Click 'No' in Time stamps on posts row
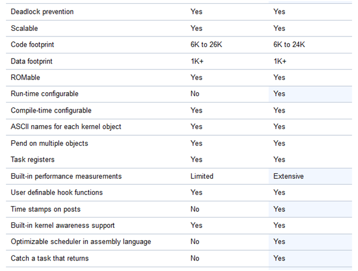Viewport: 358px width, 271px height. click(x=195, y=209)
